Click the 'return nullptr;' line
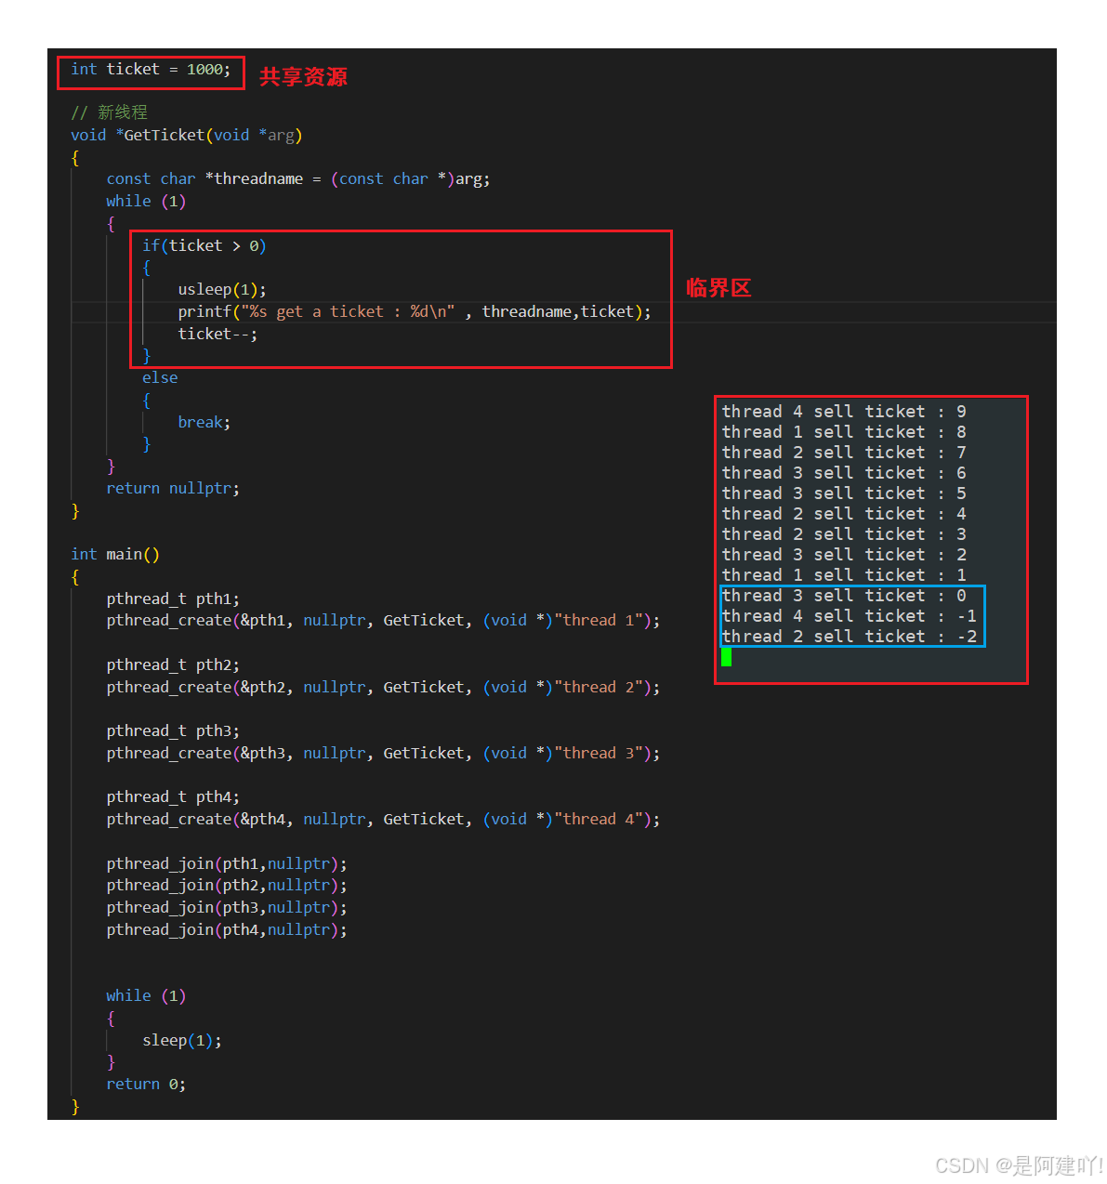1107x1184 pixels. click(173, 488)
